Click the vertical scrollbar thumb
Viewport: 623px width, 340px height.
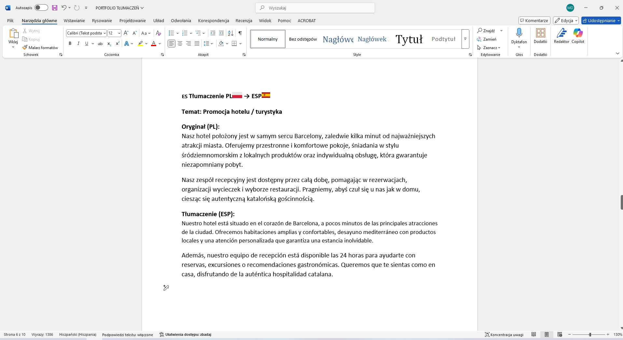pos(621,202)
